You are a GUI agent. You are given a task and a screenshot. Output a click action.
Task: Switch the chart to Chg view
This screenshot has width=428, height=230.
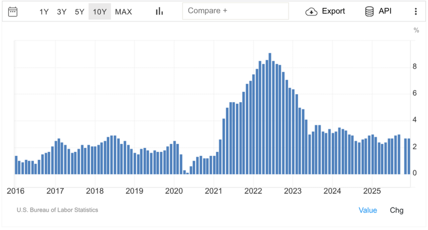(396, 210)
